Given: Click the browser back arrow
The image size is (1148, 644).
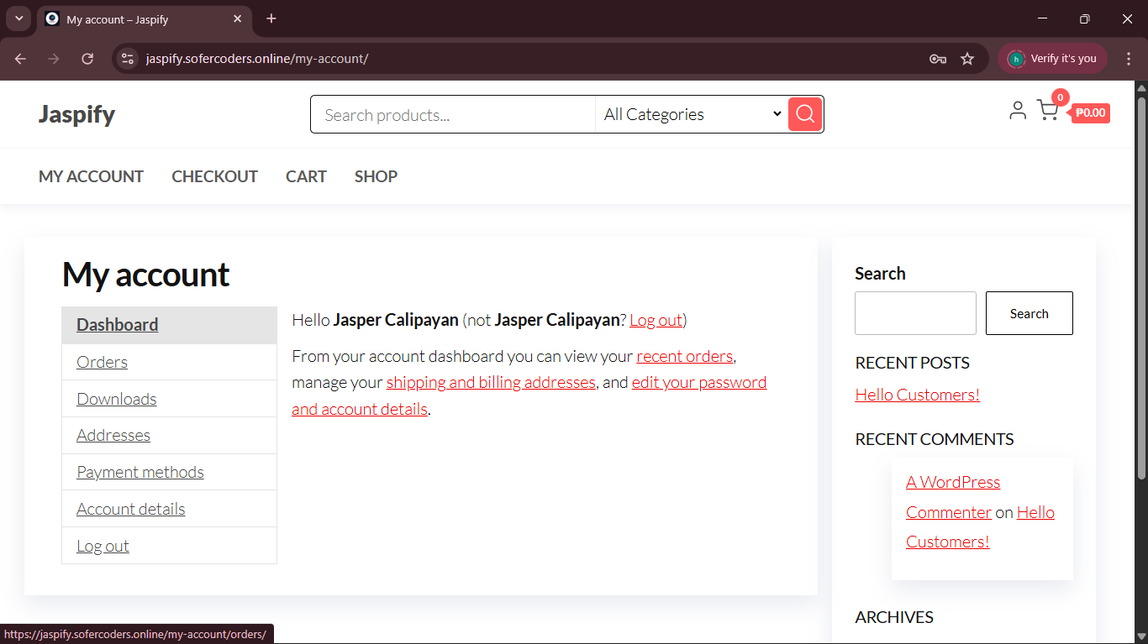Looking at the screenshot, I should click(x=21, y=59).
